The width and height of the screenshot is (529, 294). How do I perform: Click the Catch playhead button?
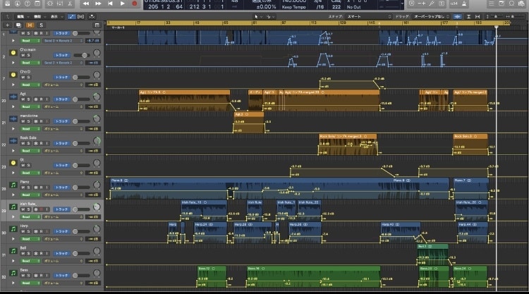coord(92,16)
